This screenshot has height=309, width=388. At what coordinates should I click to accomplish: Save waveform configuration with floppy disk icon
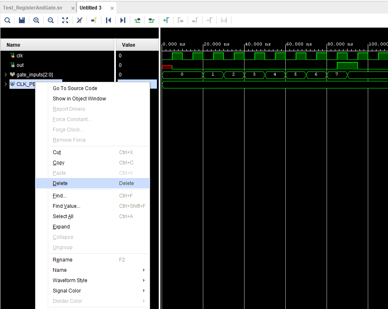coord(22,20)
